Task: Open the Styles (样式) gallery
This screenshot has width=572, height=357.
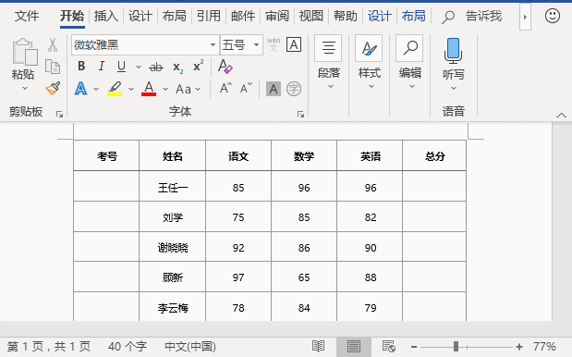Action: (x=370, y=63)
